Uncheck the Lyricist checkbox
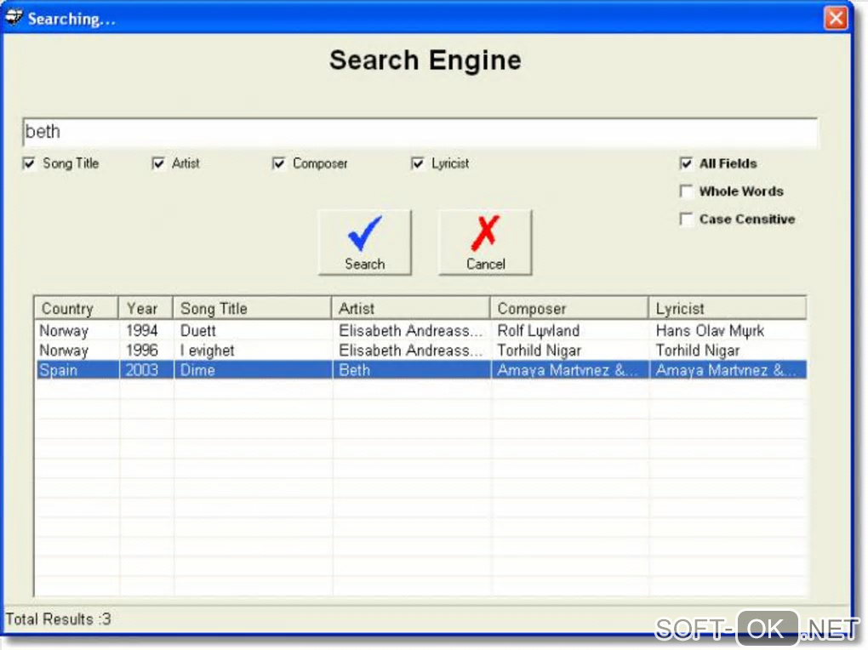The image size is (868, 650). tap(418, 163)
